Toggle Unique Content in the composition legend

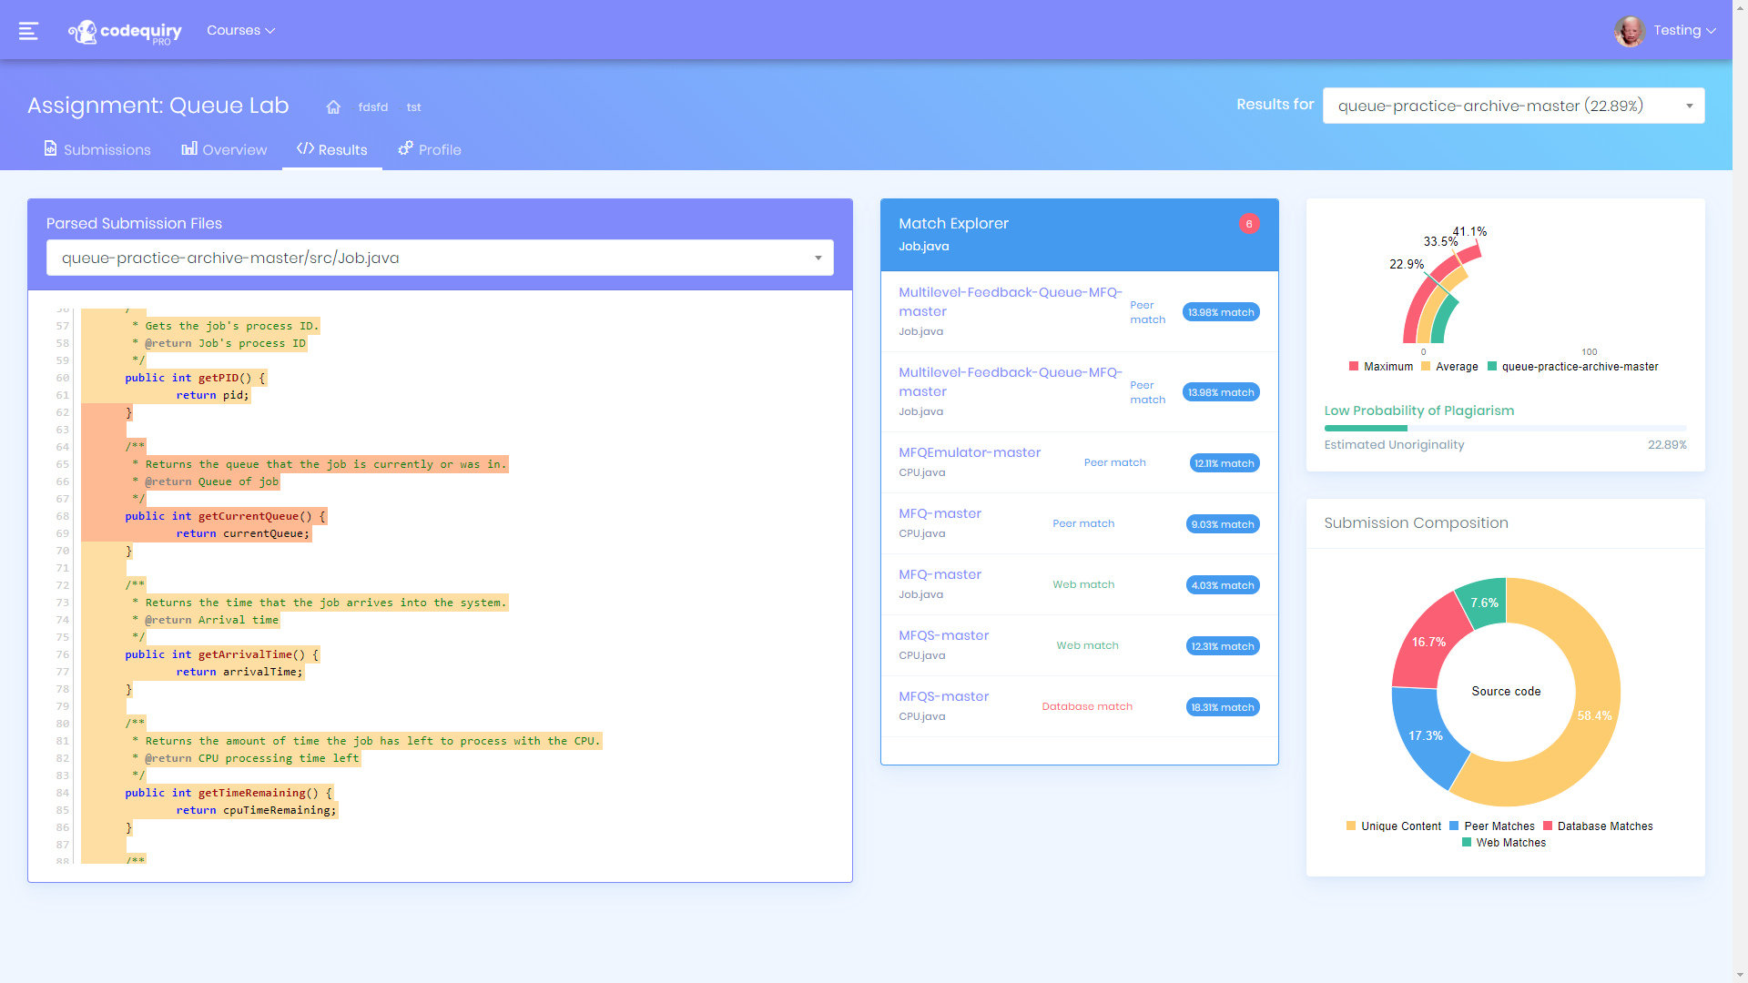[1393, 826]
